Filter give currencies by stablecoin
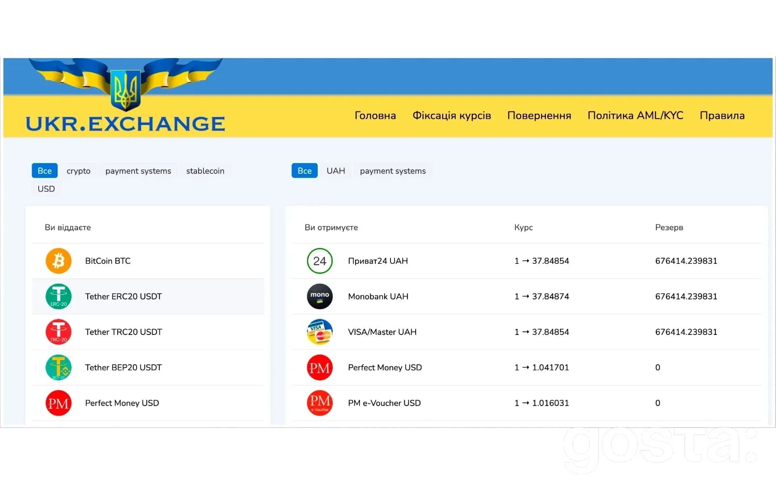Image resolution: width=776 pixels, height=484 pixels. (x=205, y=171)
